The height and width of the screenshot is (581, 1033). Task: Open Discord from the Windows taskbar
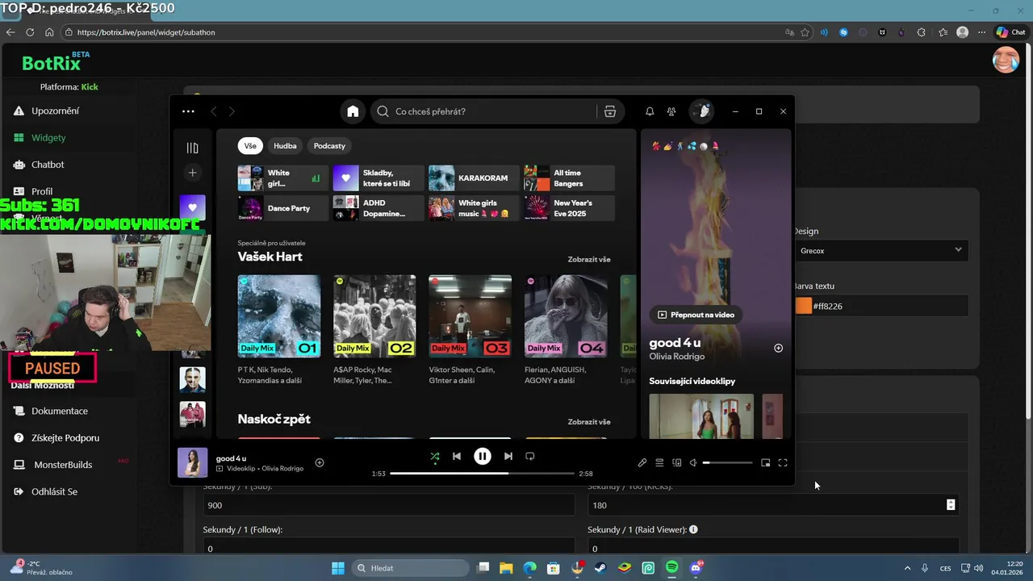(696, 568)
